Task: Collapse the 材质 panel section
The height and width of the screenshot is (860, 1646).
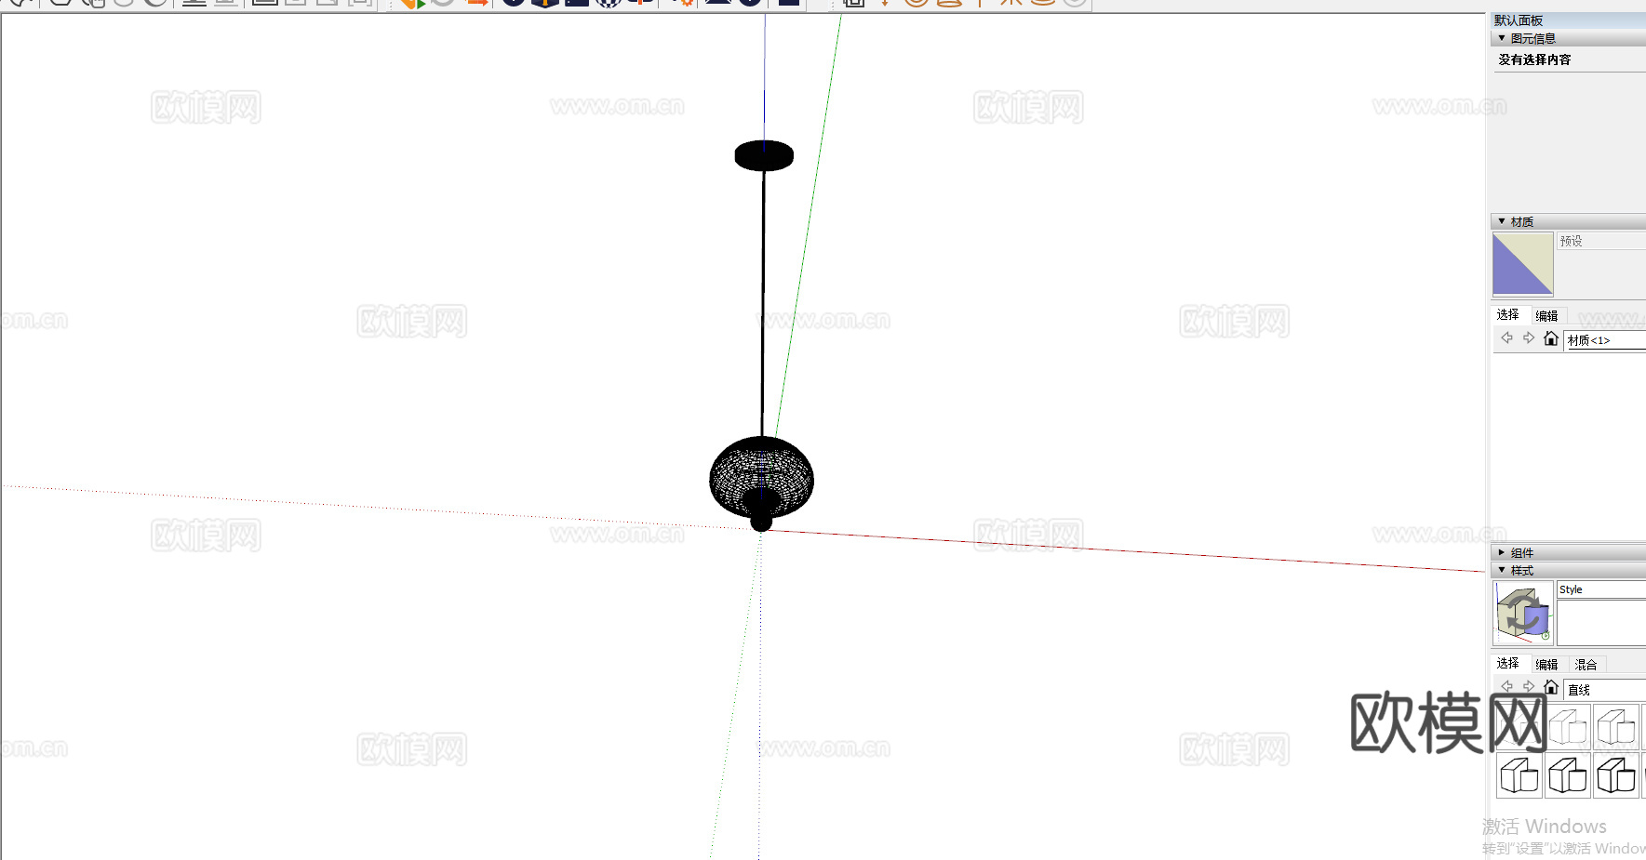Action: [1502, 221]
